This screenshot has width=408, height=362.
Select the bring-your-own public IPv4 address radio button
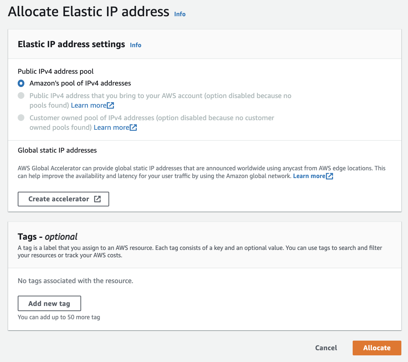tap(21, 96)
